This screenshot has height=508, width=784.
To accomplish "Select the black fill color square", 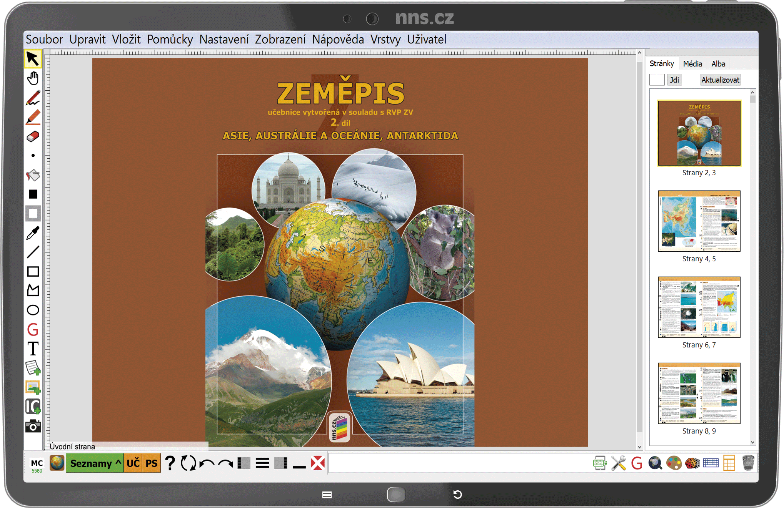I will click(x=33, y=194).
